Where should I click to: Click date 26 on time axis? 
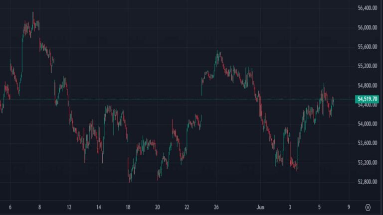coord(216,207)
